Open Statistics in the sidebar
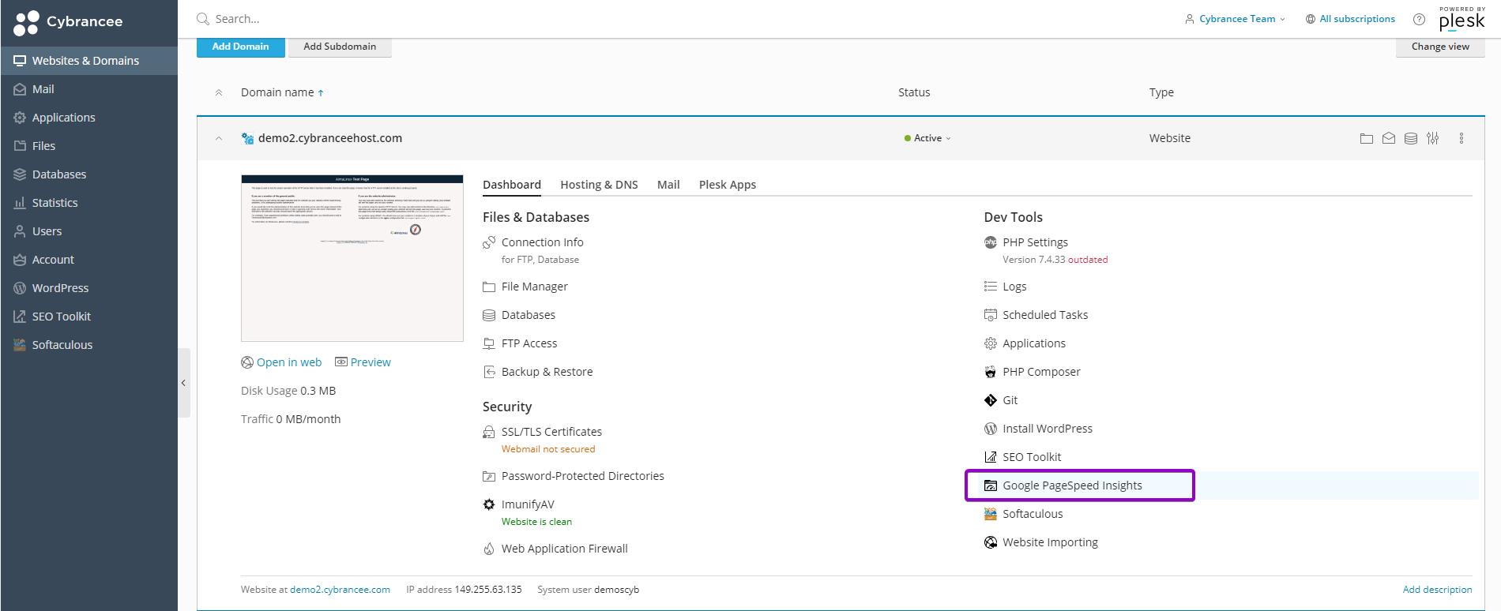 pos(89,203)
